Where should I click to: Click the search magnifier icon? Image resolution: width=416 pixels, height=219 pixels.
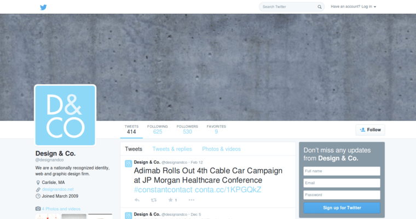[x=320, y=7]
